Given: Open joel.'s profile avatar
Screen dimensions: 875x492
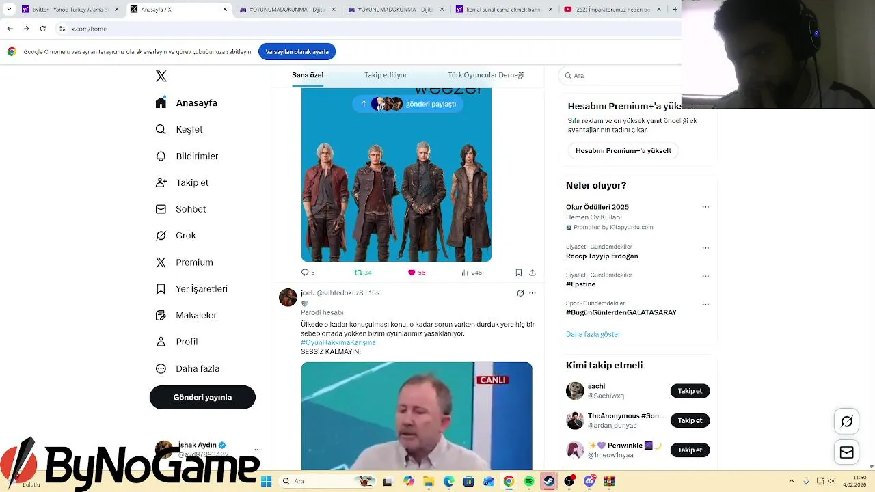Looking at the screenshot, I should (288, 297).
